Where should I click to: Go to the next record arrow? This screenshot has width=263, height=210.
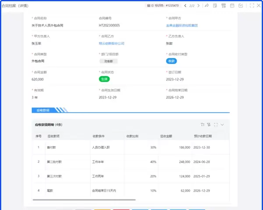198,6
